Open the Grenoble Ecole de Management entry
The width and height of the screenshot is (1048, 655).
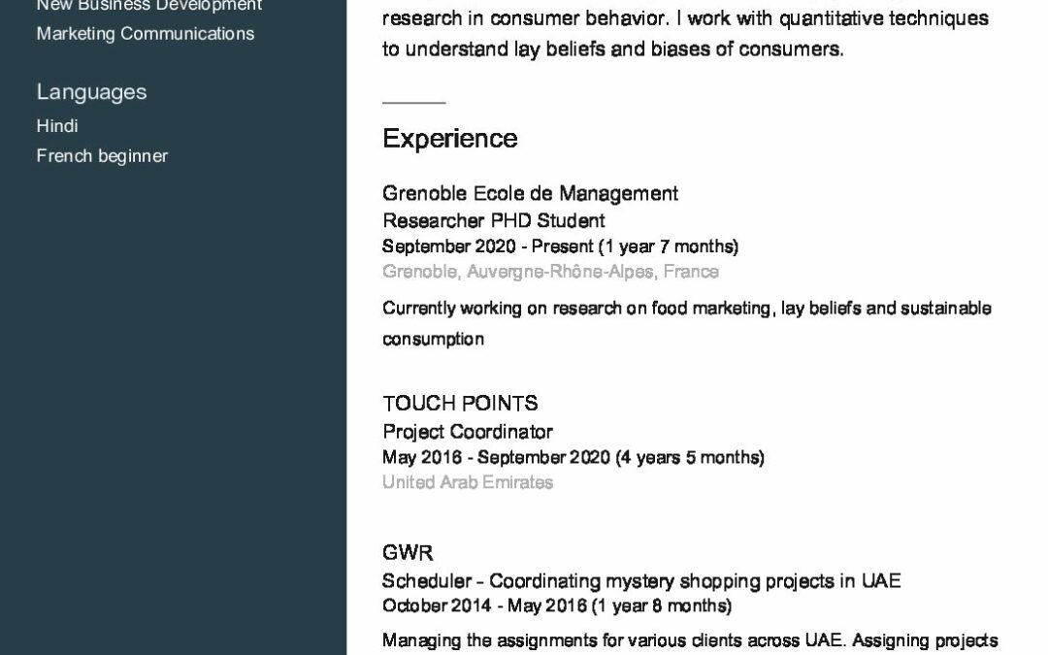tap(530, 193)
